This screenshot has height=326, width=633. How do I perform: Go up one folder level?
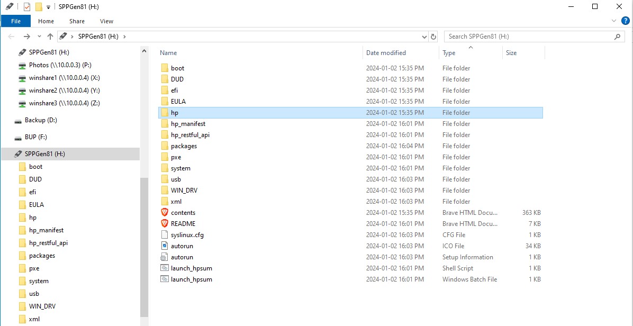[x=50, y=37]
